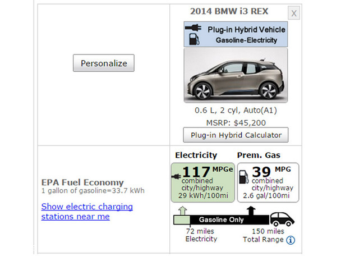Open the BMW i3 car photo
The height and width of the screenshot is (256, 341).
pos(236,75)
